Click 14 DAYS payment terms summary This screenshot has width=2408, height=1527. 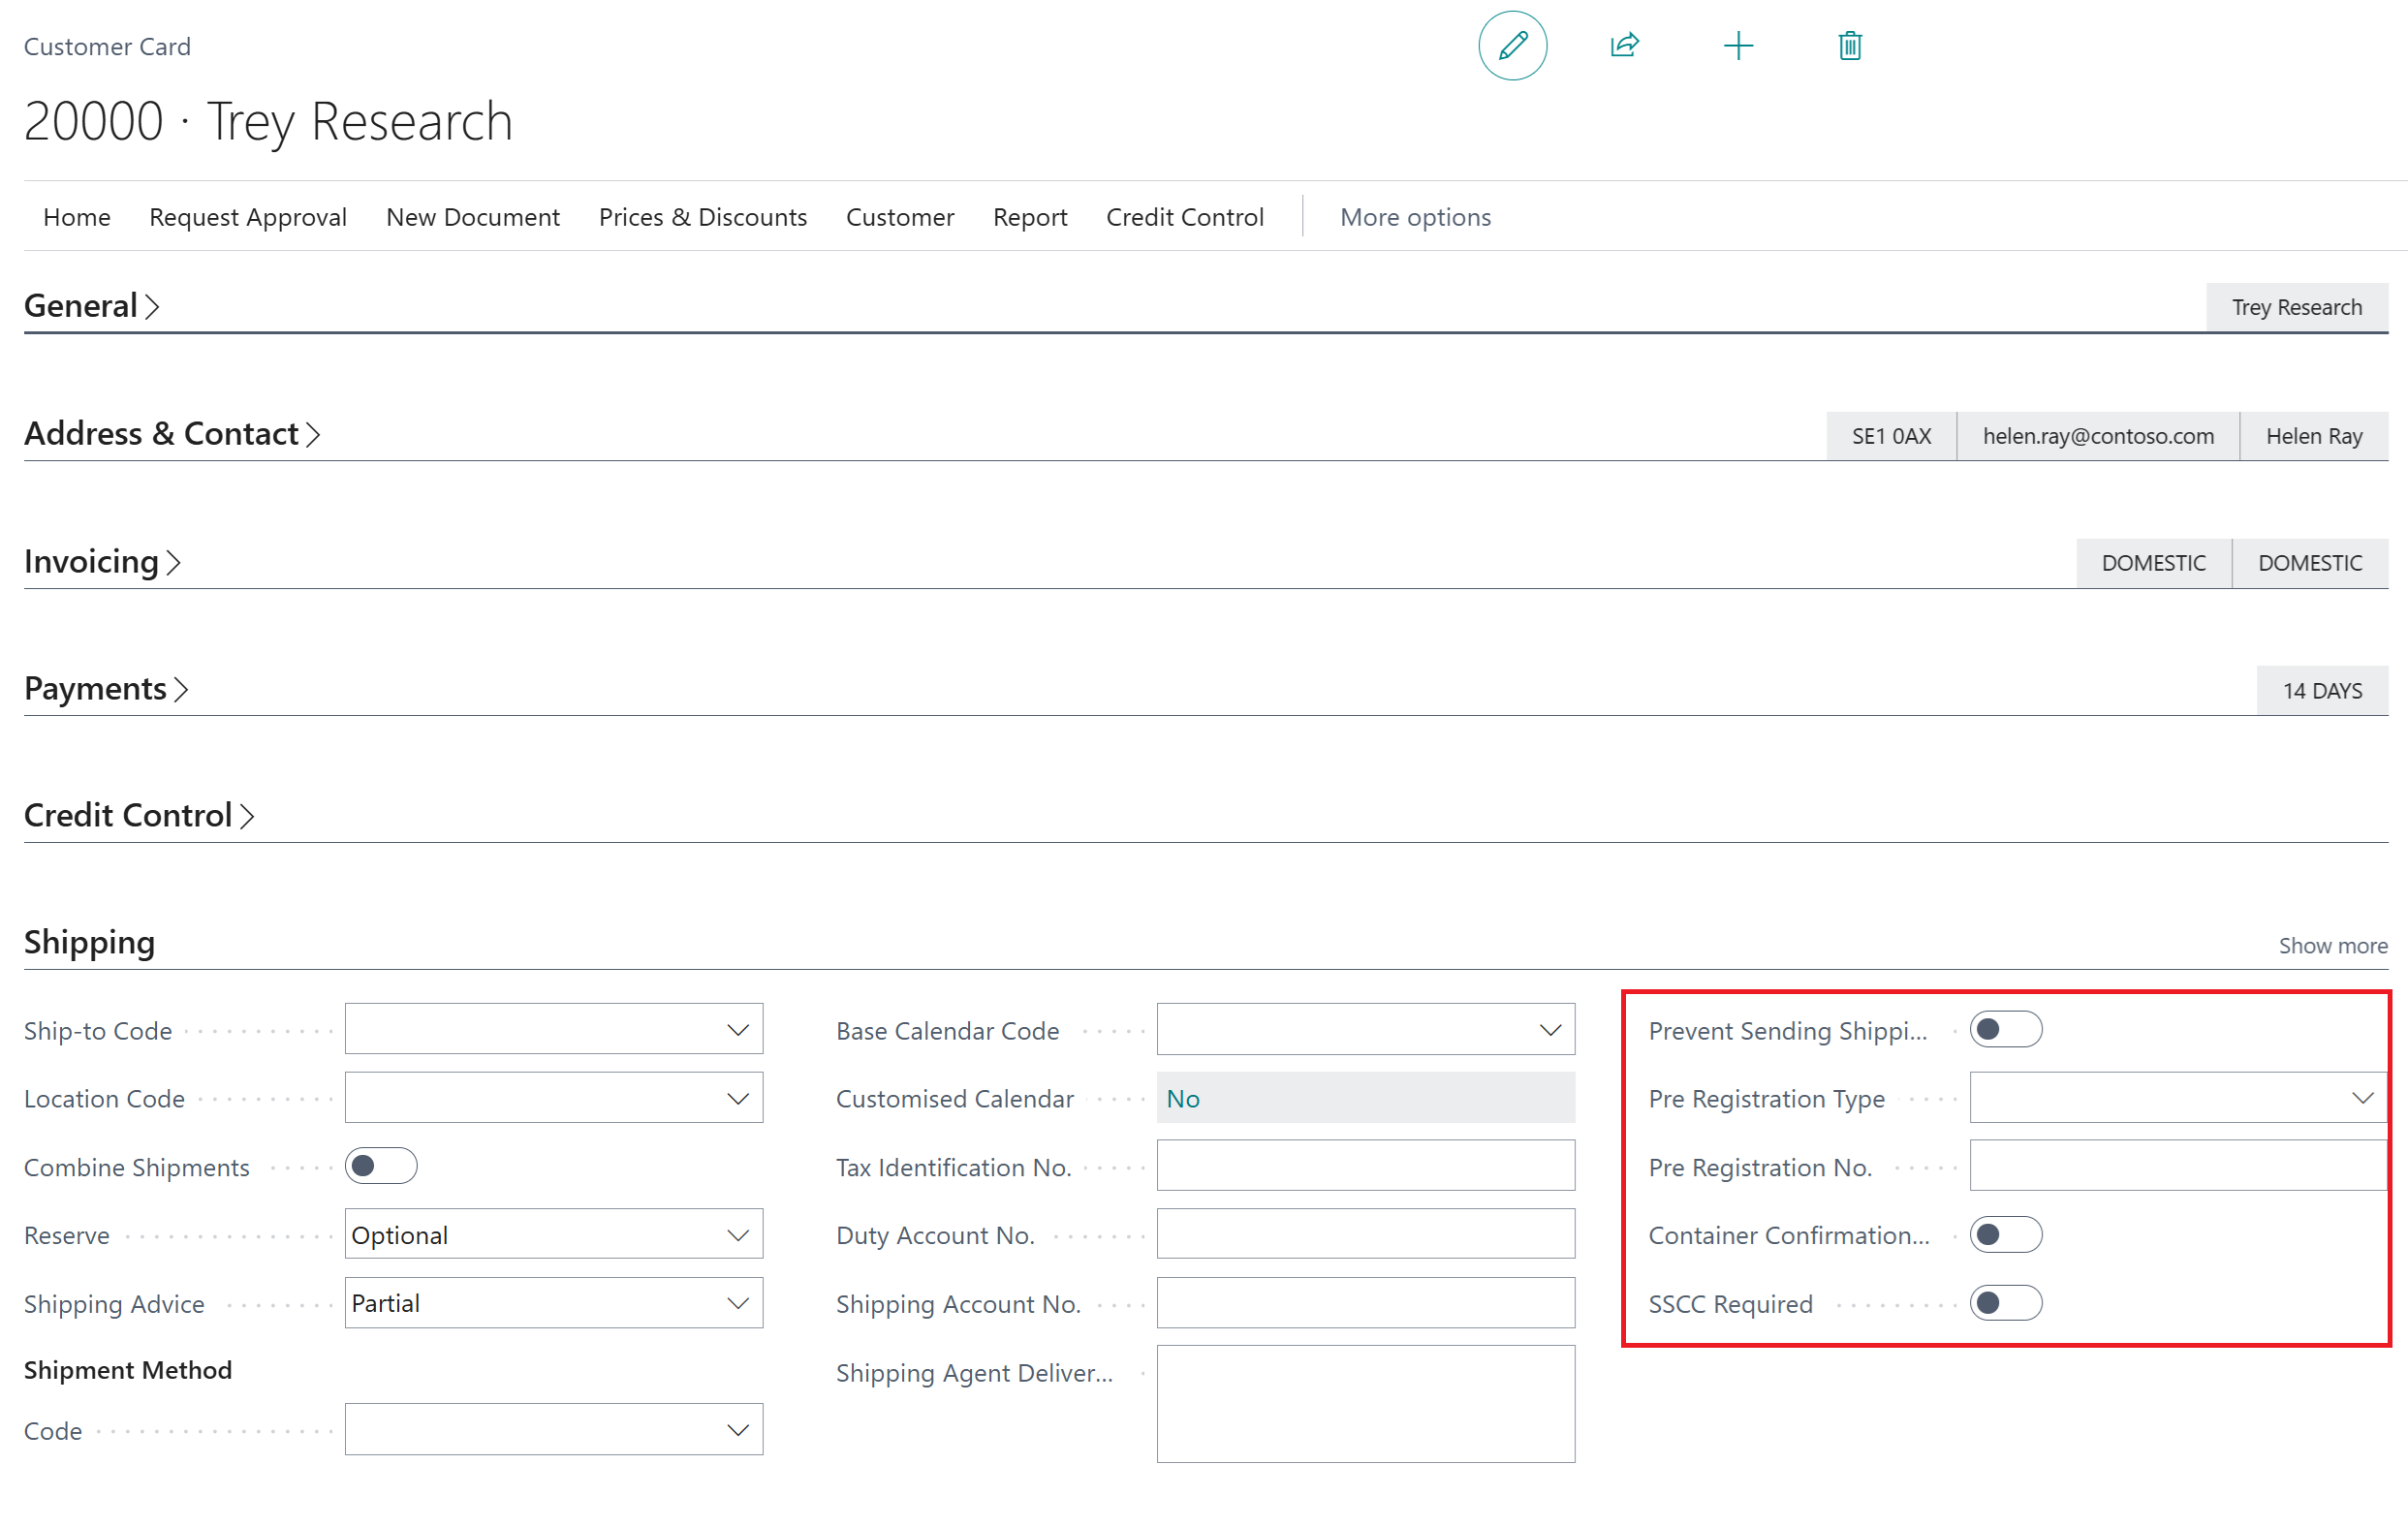(x=2322, y=691)
